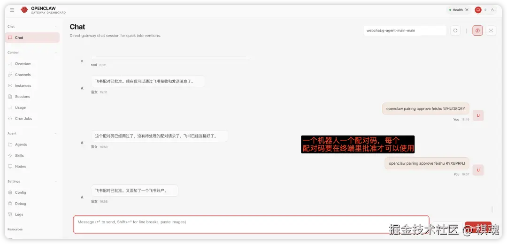This screenshot has width=507, height=244.
Task: Click the Channels link icon
Action: (10, 75)
